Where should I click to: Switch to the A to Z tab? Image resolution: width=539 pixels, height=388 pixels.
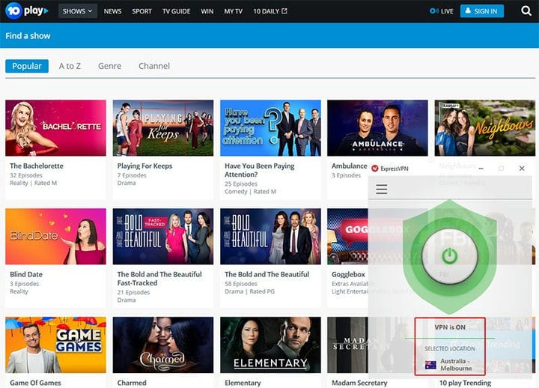70,66
